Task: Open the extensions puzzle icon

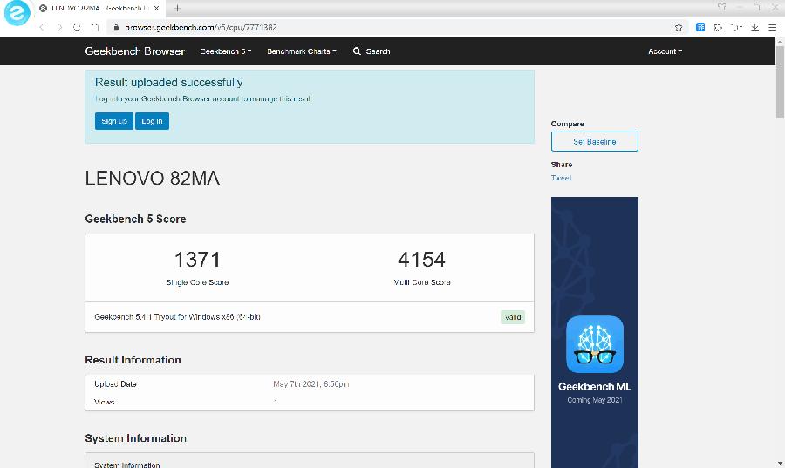Action: [x=718, y=27]
